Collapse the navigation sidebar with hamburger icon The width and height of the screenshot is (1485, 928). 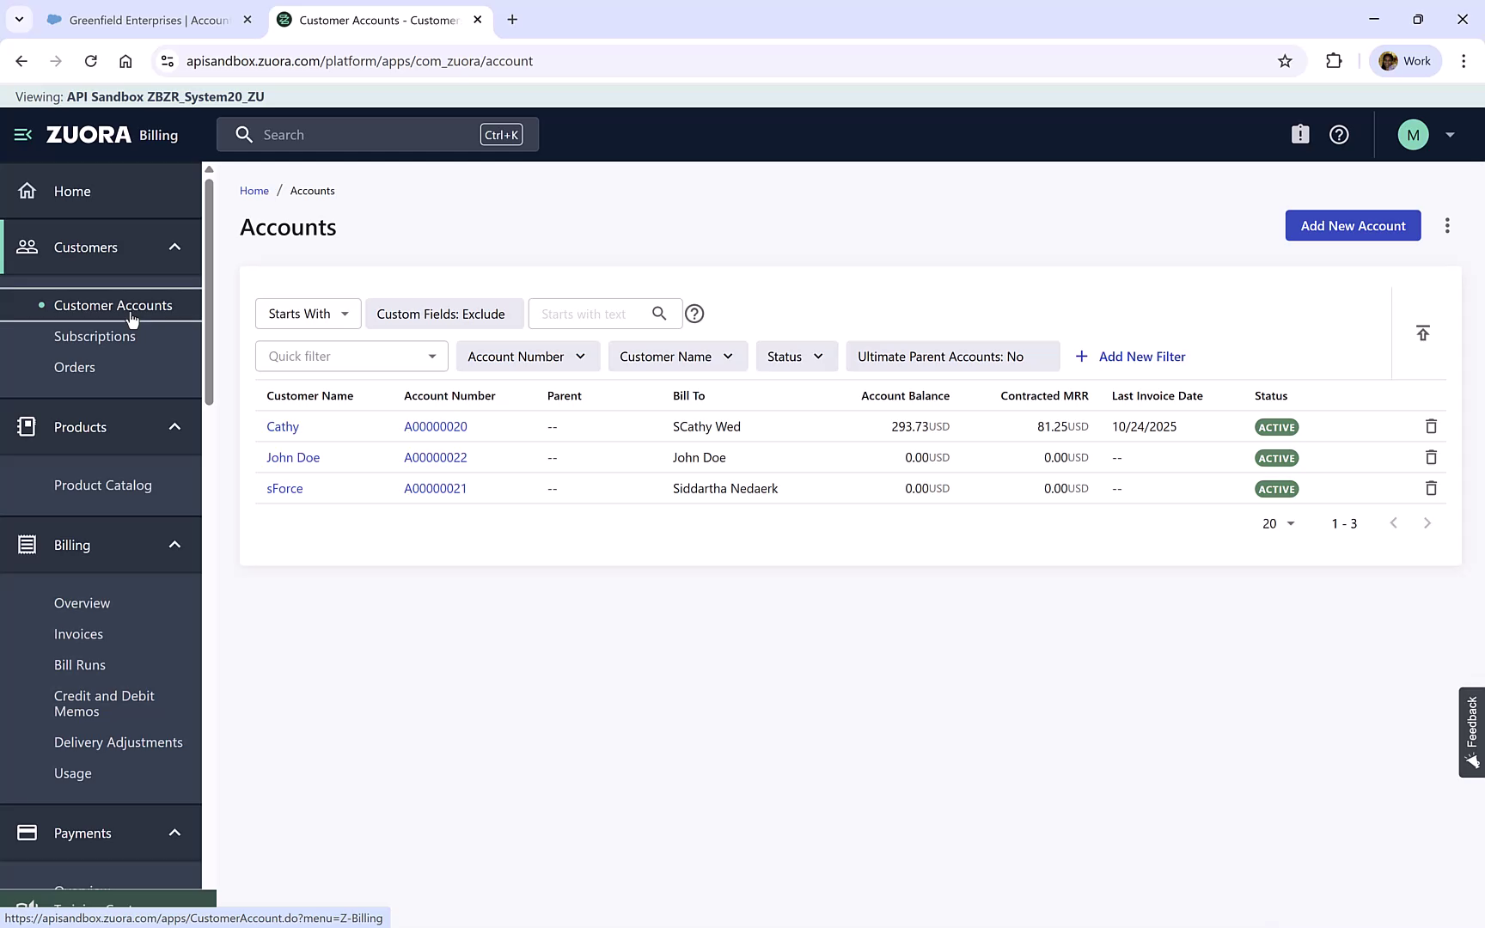pyautogui.click(x=21, y=134)
